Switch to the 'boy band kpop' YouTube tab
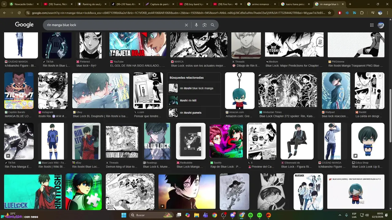Viewport: 392px width, 220px height. [194, 4]
